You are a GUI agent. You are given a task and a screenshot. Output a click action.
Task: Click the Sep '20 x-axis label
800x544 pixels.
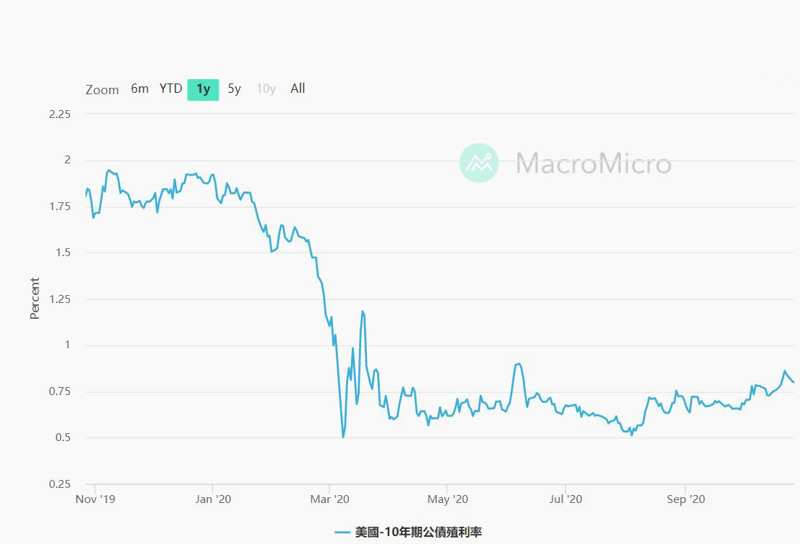click(686, 498)
